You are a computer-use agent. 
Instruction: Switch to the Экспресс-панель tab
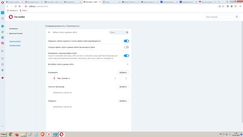tap(15, 2)
